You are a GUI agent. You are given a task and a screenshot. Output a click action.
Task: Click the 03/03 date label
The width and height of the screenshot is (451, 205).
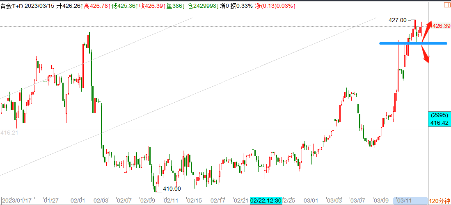click(x=334, y=200)
